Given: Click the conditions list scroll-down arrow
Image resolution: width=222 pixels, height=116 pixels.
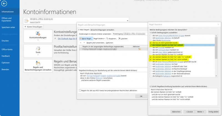Looking at the screenshot, I should [x=216, y=76].
